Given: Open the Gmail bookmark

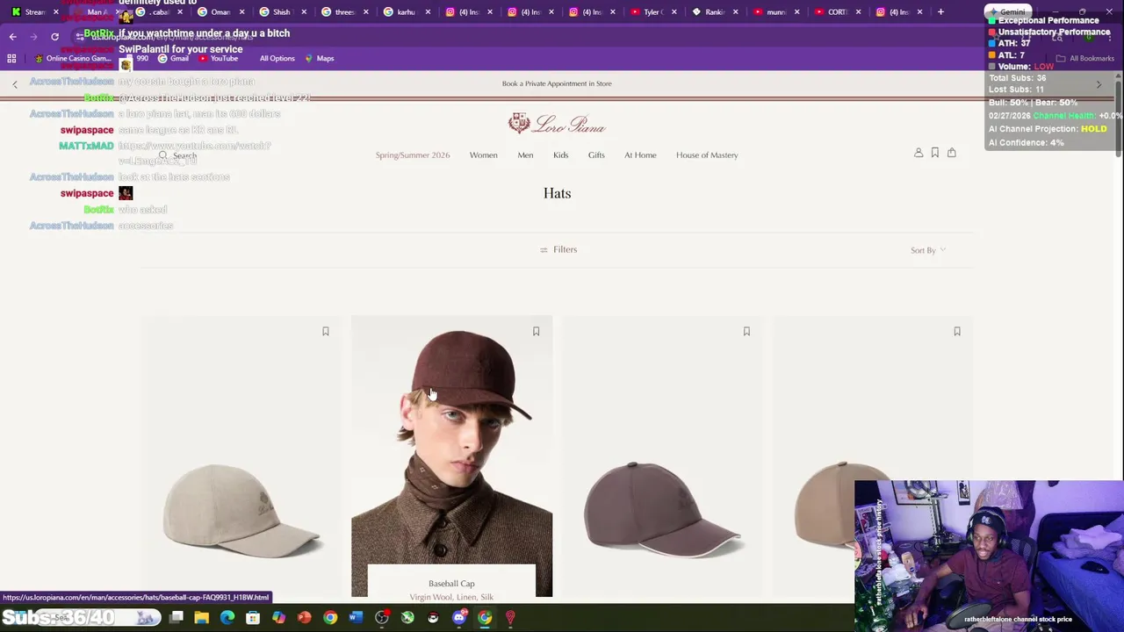Looking at the screenshot, I should point(173,59).
